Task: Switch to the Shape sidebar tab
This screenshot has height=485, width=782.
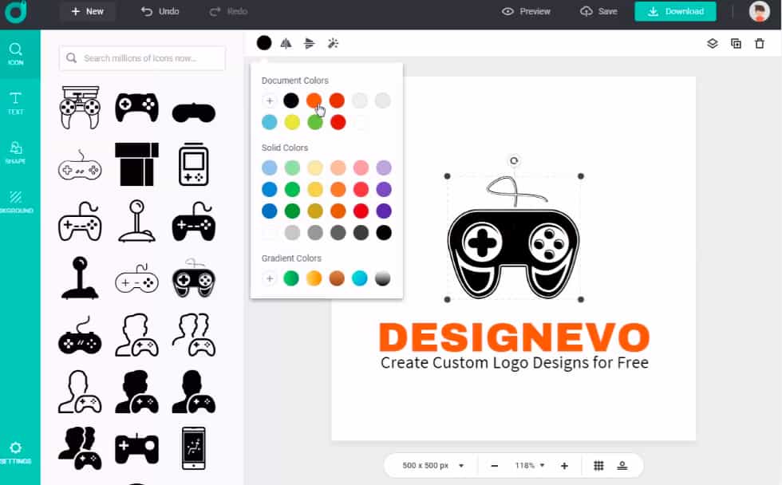Action: [15, 152]
